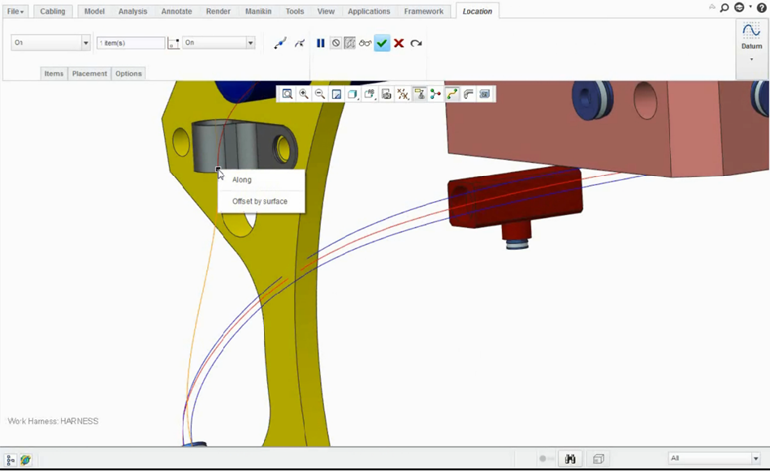Toggle the annotation display icon
The height and width of the screenshot is (472, 770).
click(419, 94)
